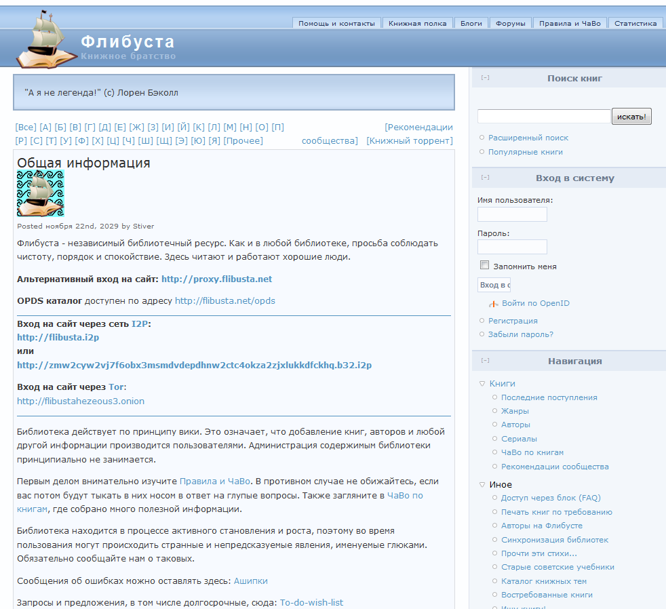Click the I2P network link
Image resolution: width=666 pixels, height=609 pixels.
point(140,323)
